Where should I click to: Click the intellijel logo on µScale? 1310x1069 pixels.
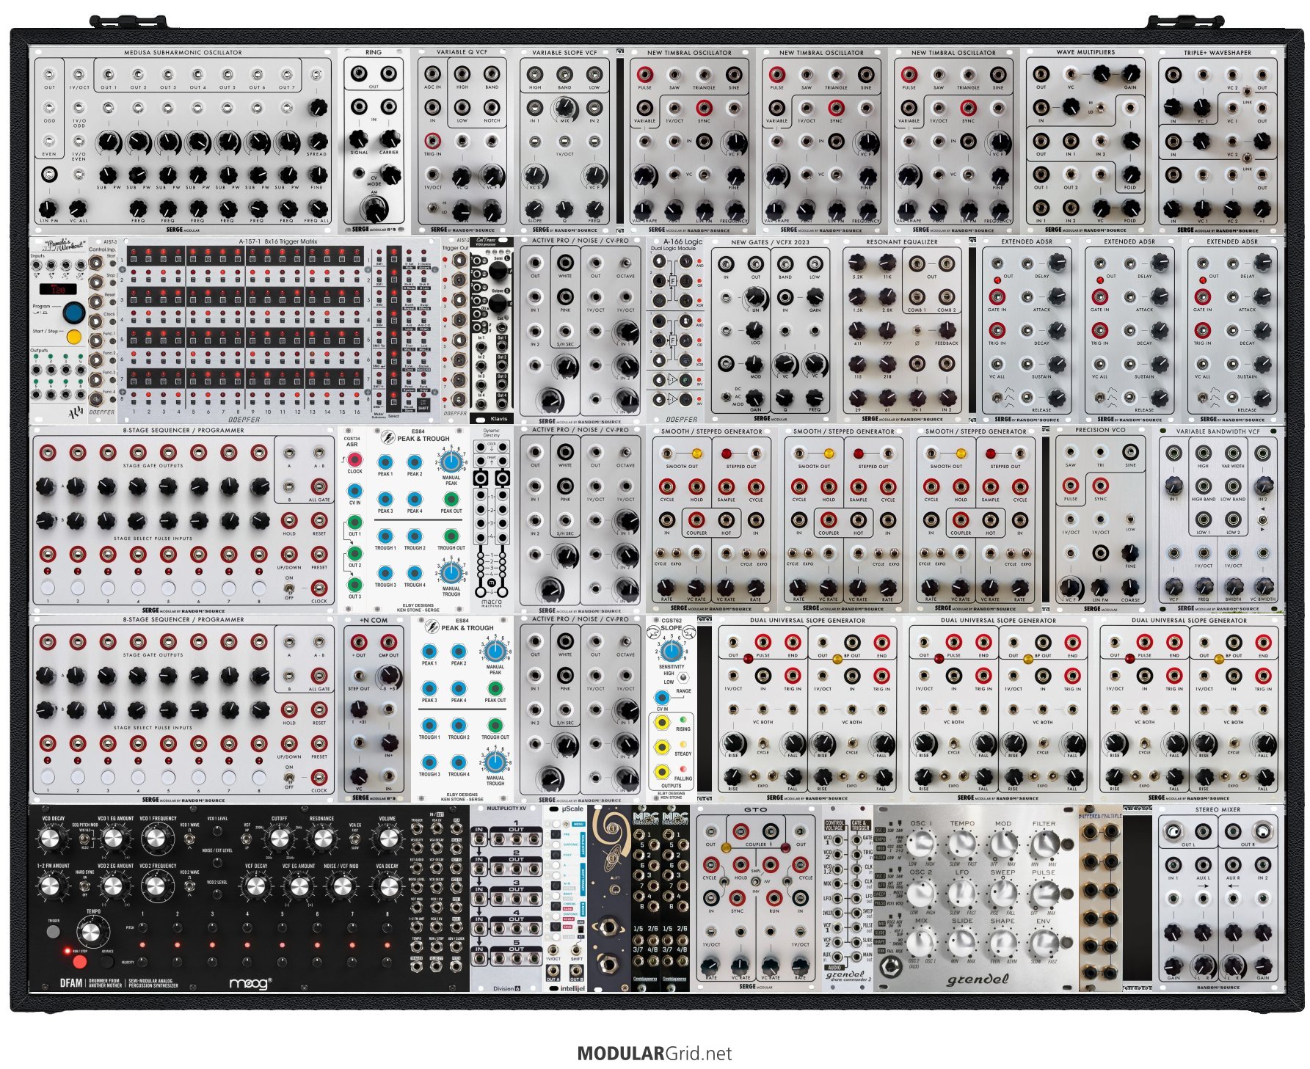pos(572,988)
